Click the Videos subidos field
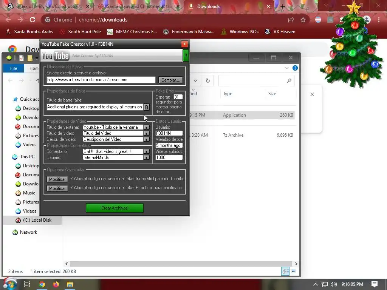 [169, 157]
